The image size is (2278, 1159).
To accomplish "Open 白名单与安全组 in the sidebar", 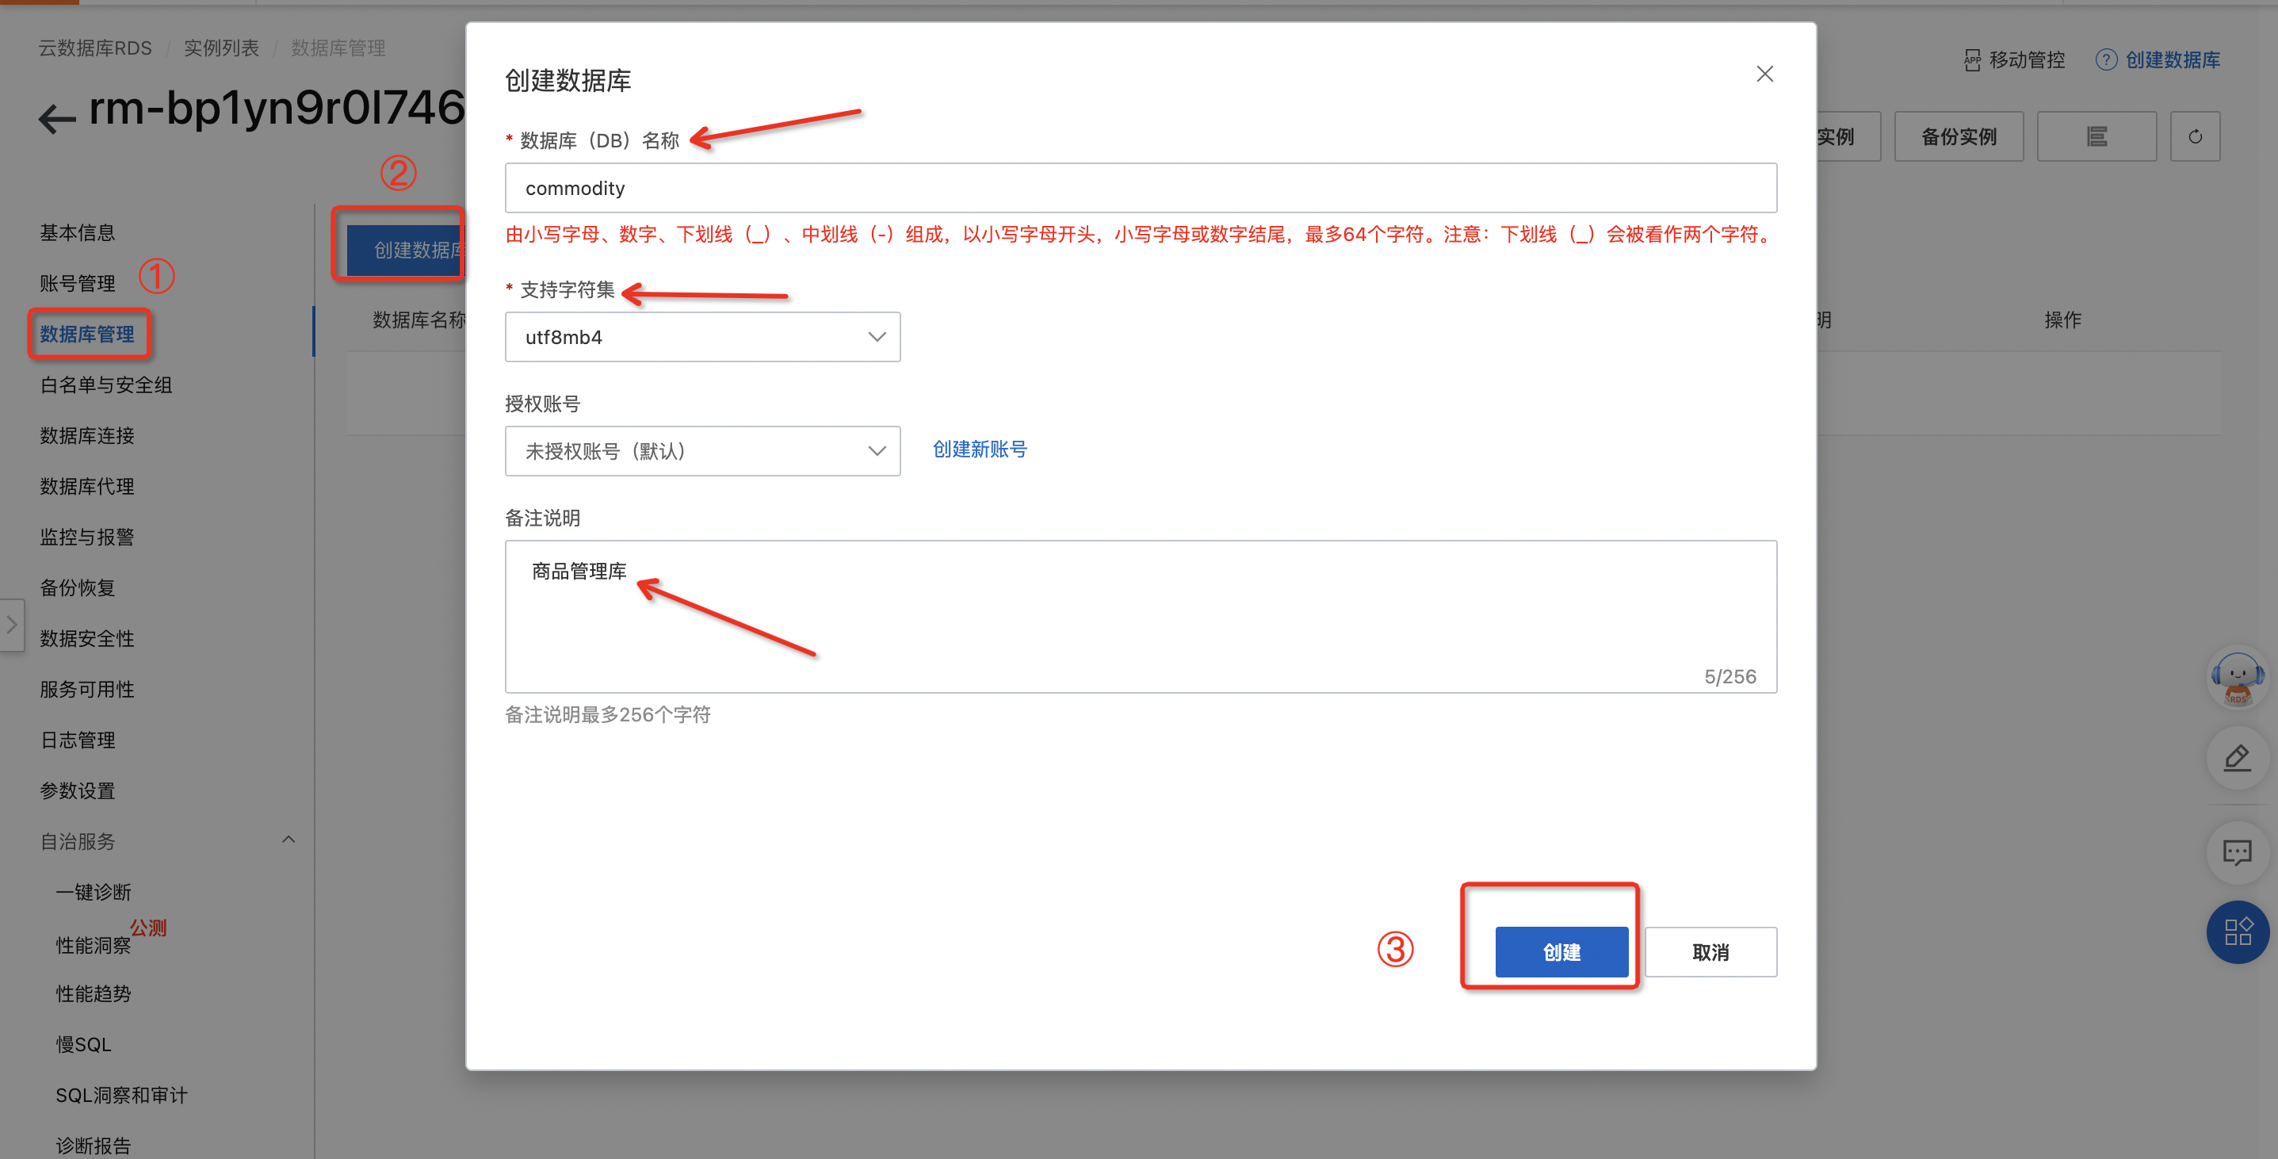I will (x=106, y=384).
